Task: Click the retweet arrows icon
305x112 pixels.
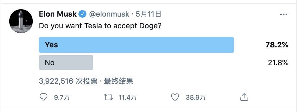Action: (108, 97)
